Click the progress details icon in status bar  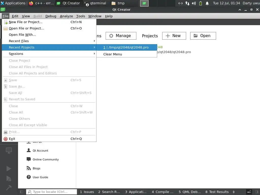[249, 192]
